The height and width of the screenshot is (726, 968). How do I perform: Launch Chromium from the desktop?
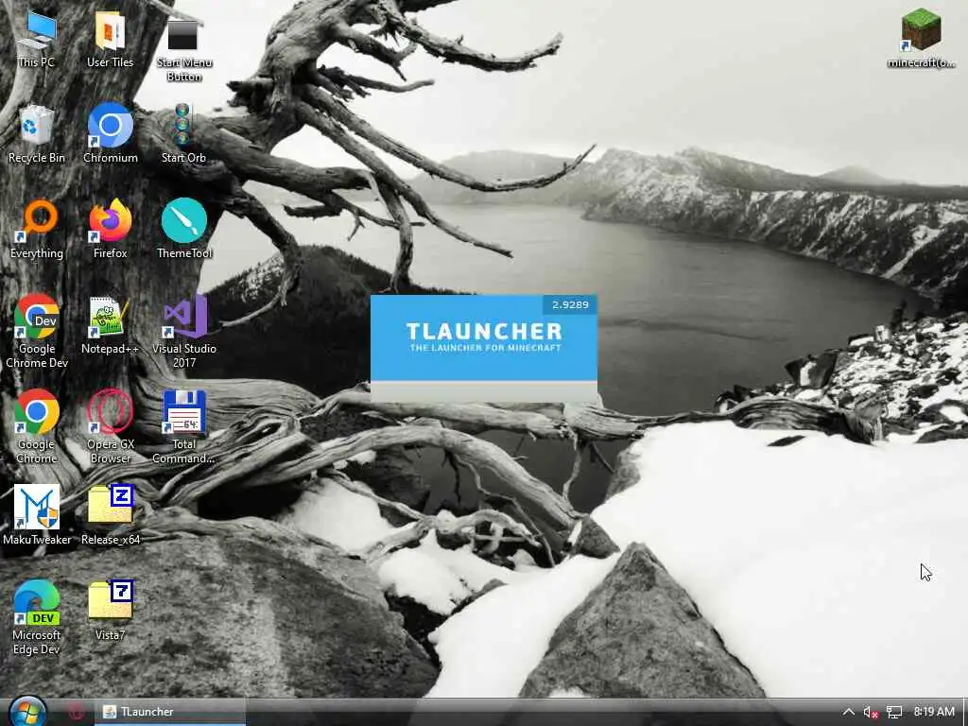pos(110,134)
